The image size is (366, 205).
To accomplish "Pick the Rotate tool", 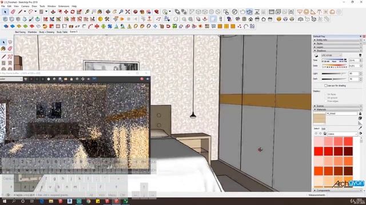I will tap(73, 12).
